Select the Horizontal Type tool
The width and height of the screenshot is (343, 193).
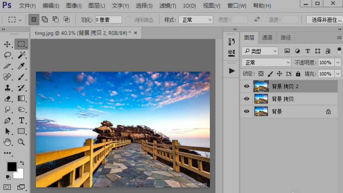coord(21,121)
